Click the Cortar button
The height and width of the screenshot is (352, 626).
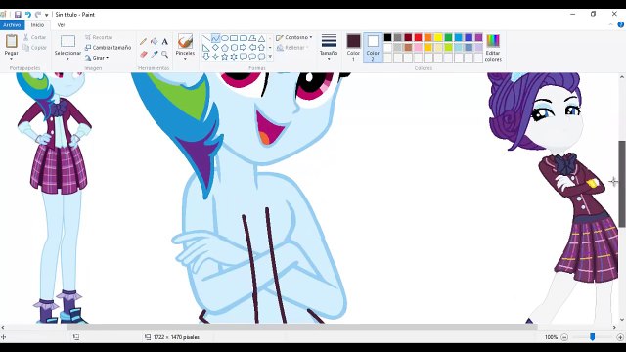point(35,37)
